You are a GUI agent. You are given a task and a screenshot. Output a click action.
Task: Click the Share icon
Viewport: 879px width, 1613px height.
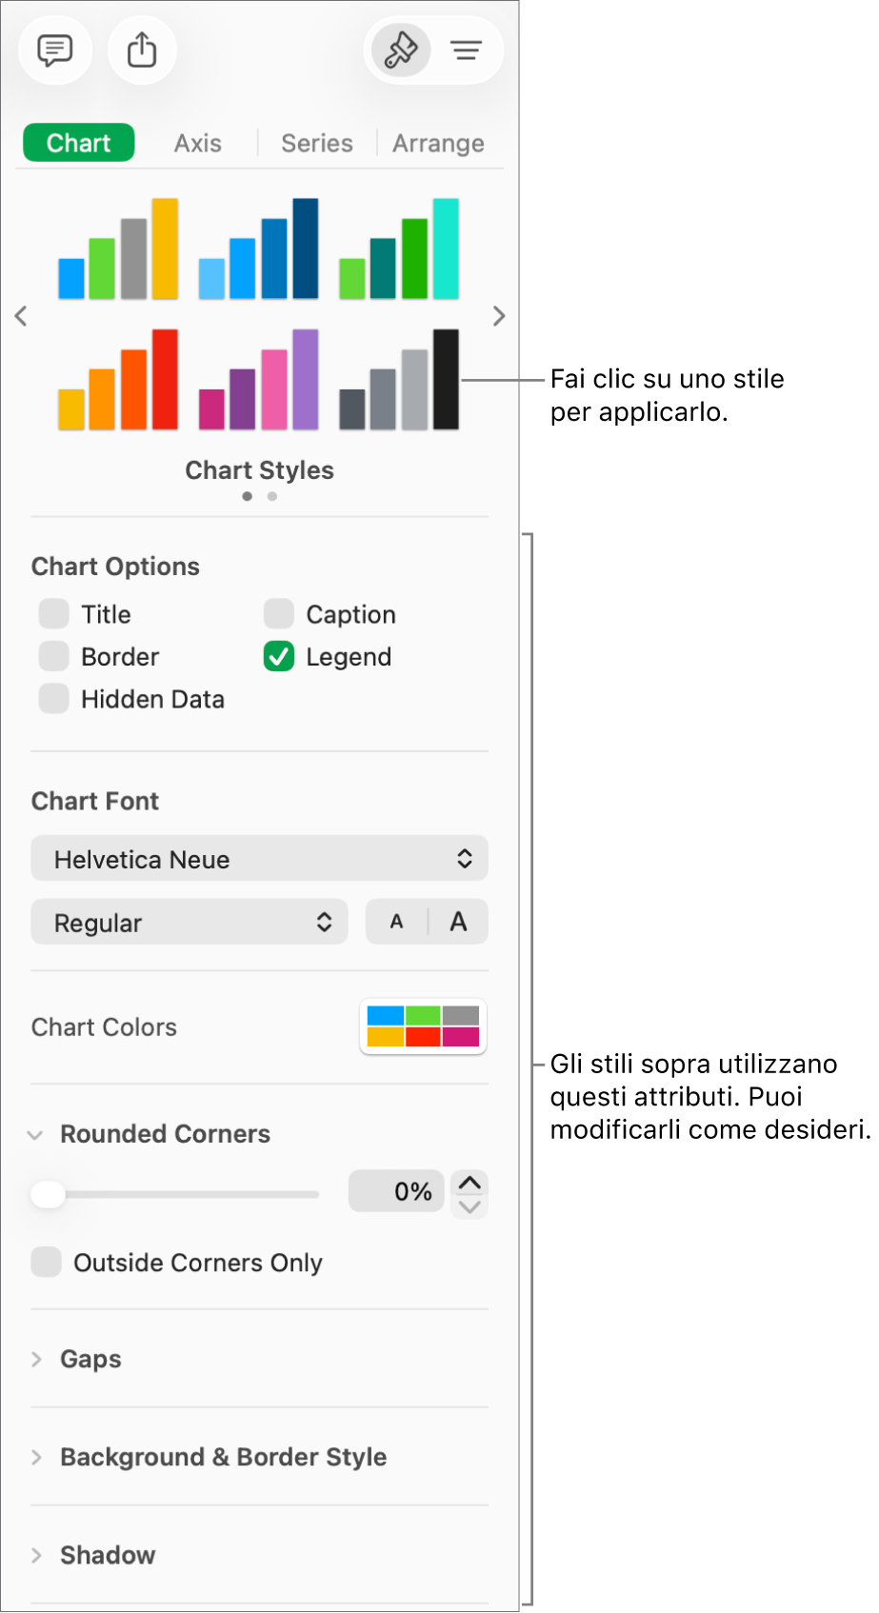click(x=141, y=50)
